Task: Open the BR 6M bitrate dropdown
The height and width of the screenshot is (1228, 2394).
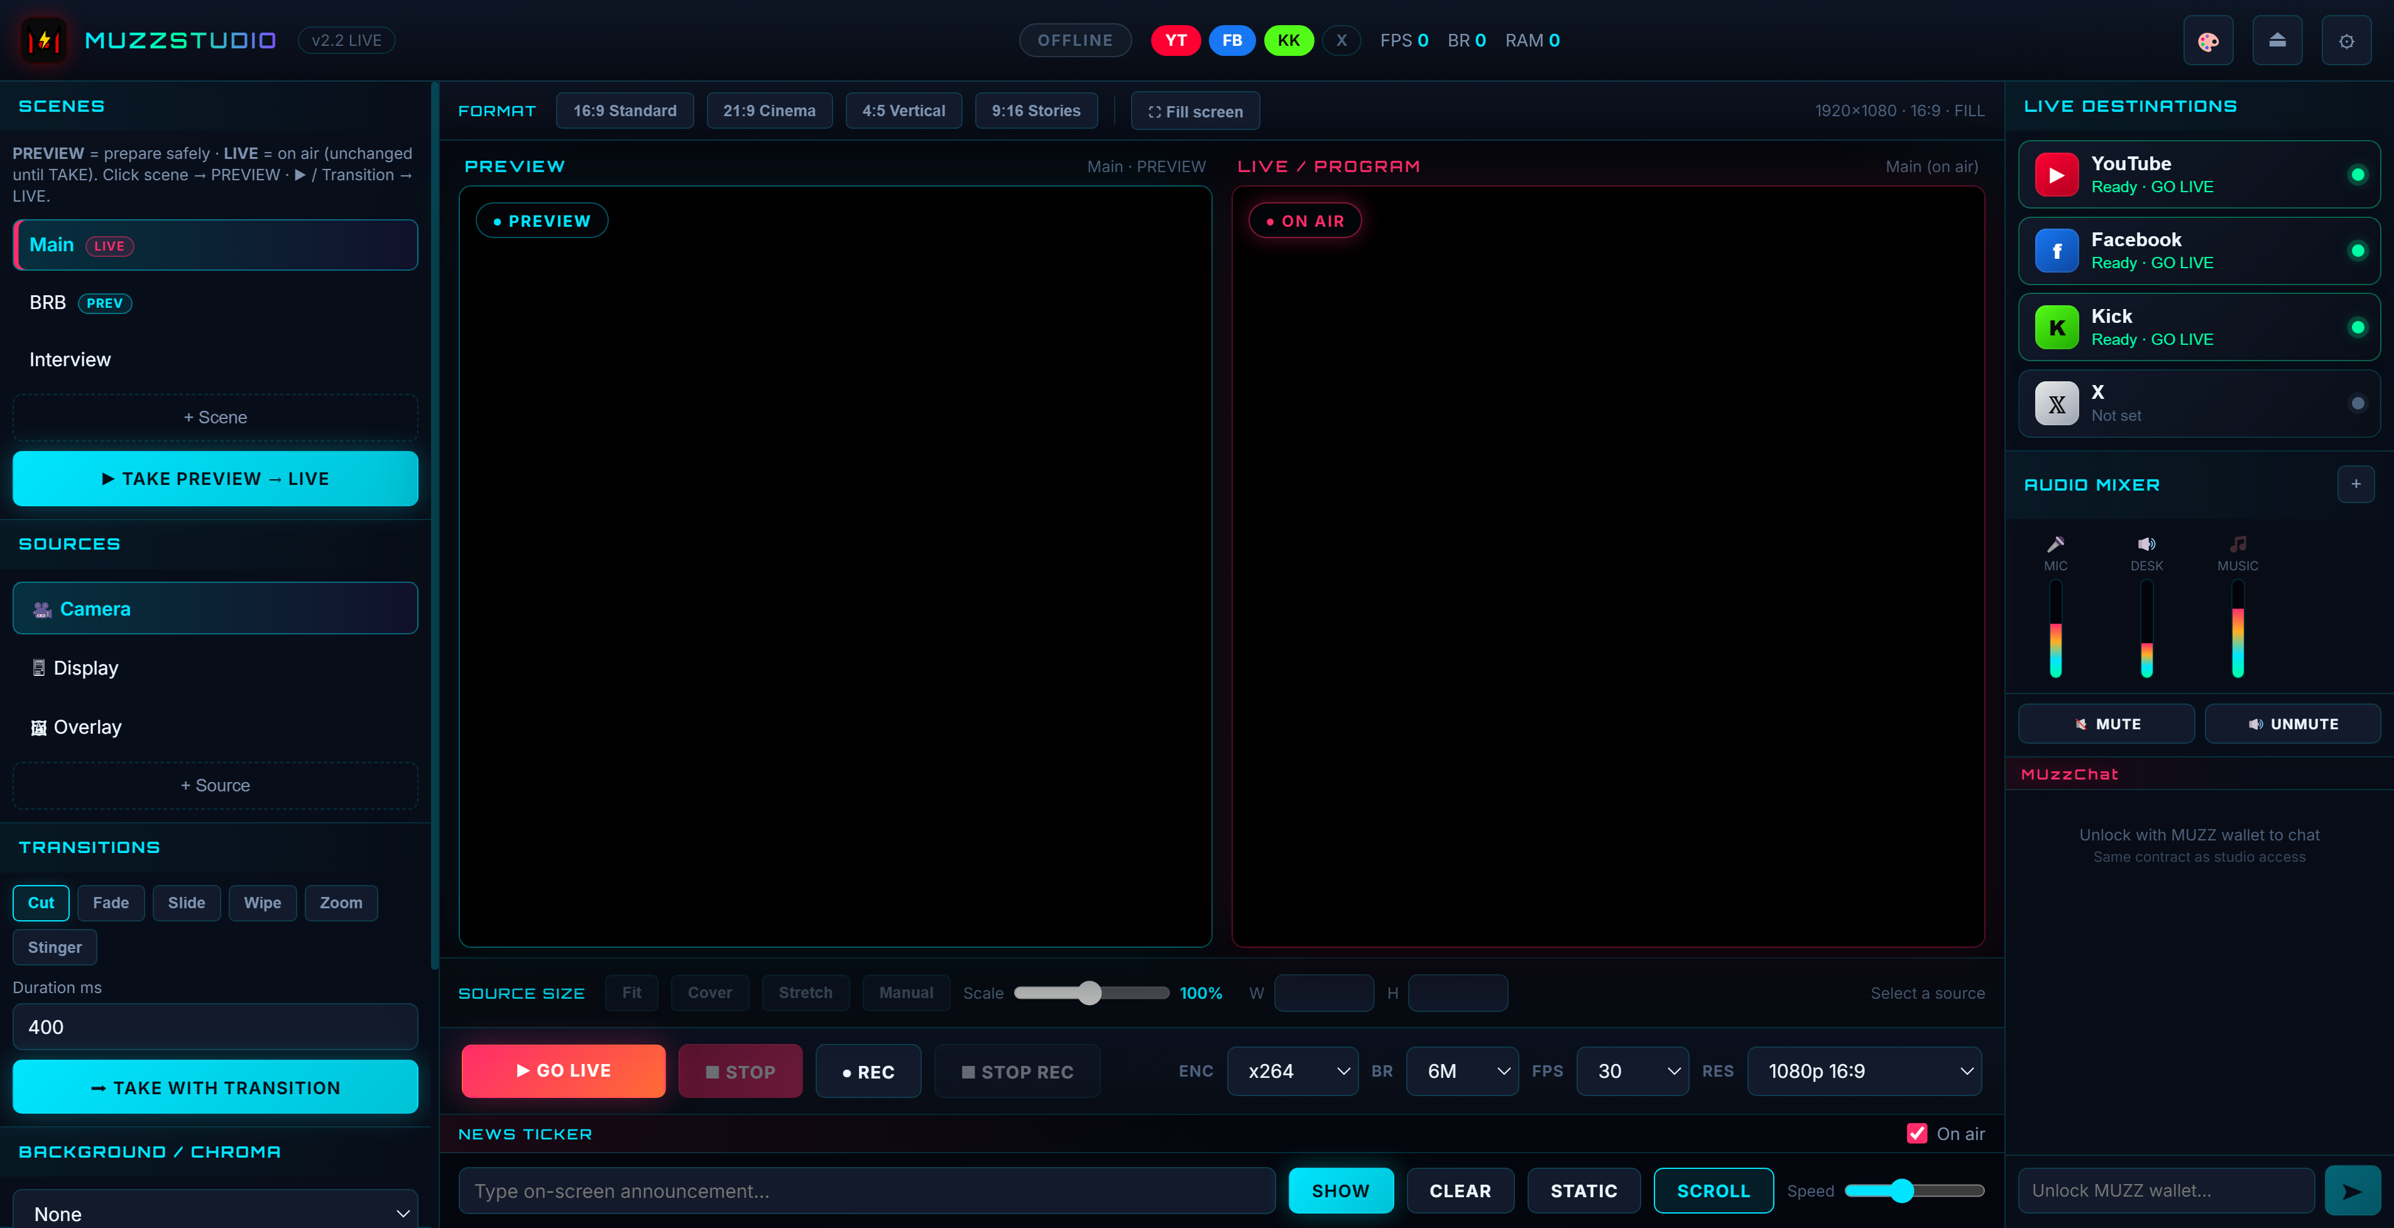Action: pos(1462,1071)
